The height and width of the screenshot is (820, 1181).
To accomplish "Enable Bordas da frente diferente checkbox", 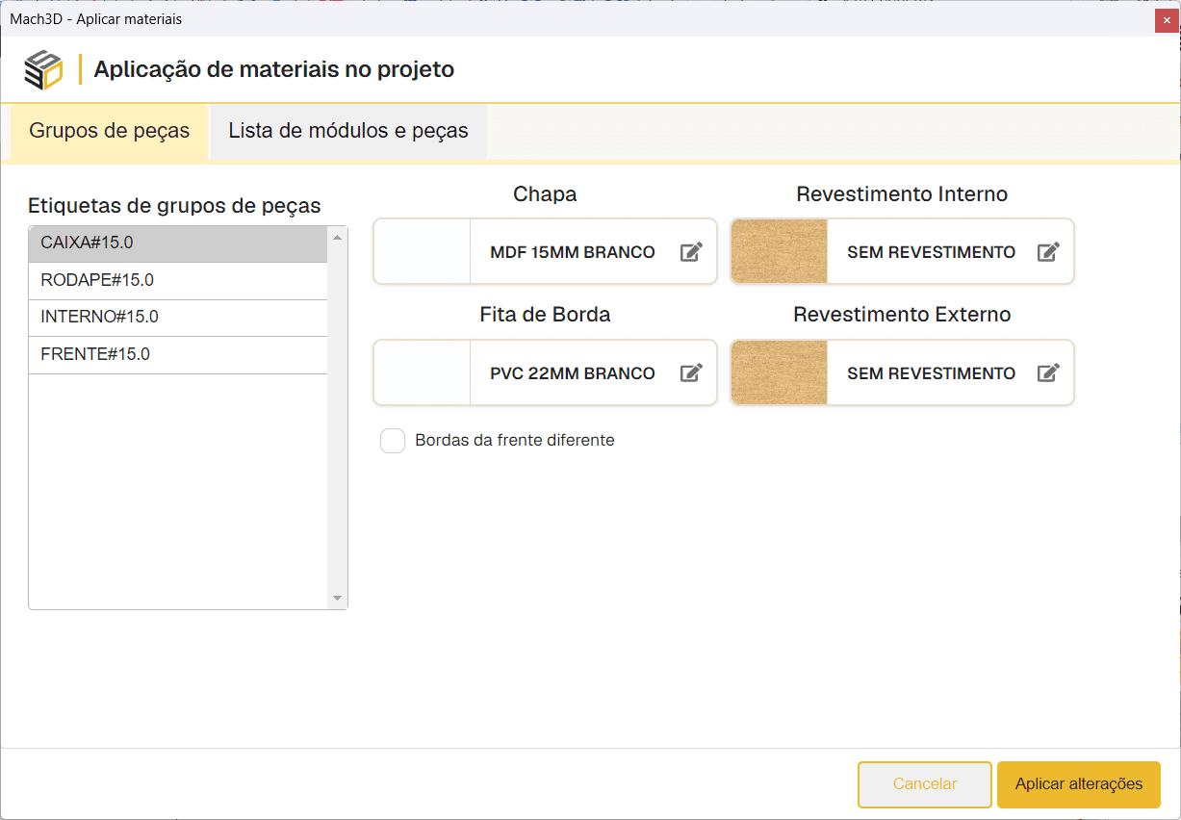I will pos(393,441).
